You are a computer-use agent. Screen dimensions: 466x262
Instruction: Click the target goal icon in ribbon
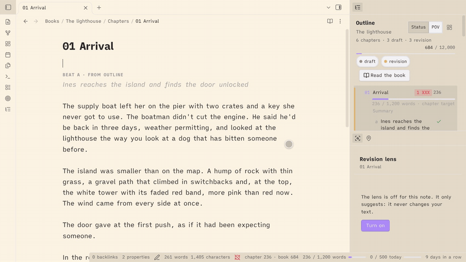click(x=8, y=98)
